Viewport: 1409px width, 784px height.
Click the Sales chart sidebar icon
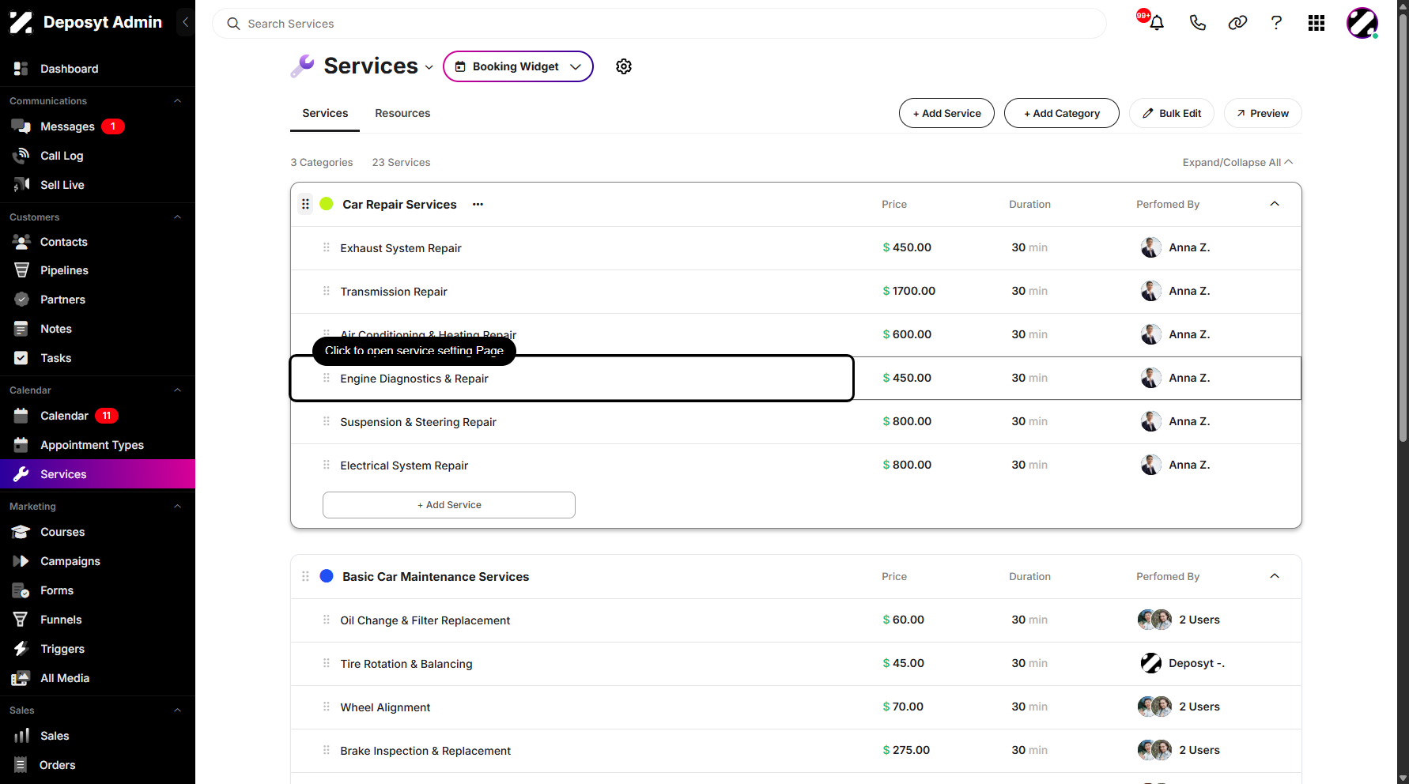pos(21,736)
